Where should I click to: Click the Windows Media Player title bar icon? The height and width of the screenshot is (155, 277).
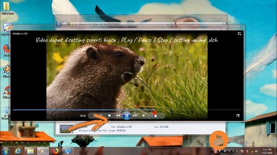[x=12, y=27]
